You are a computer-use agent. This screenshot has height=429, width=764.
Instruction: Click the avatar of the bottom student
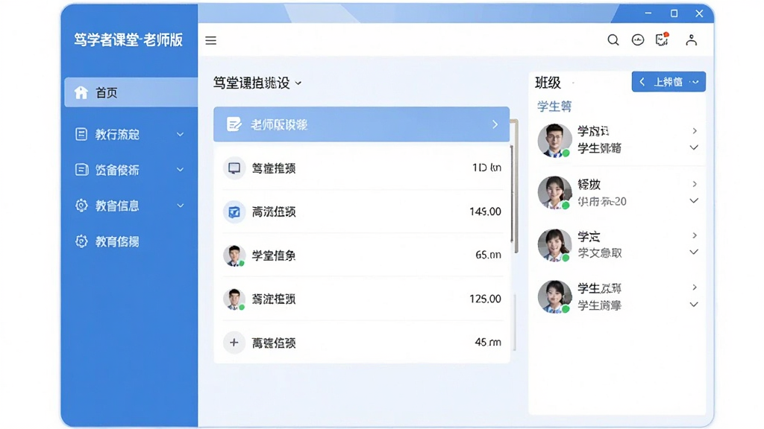coord(554,296)
